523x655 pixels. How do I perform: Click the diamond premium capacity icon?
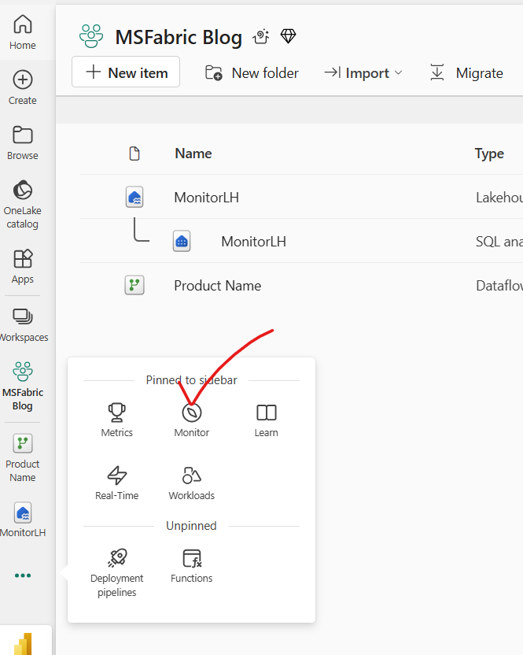[288, 36]
